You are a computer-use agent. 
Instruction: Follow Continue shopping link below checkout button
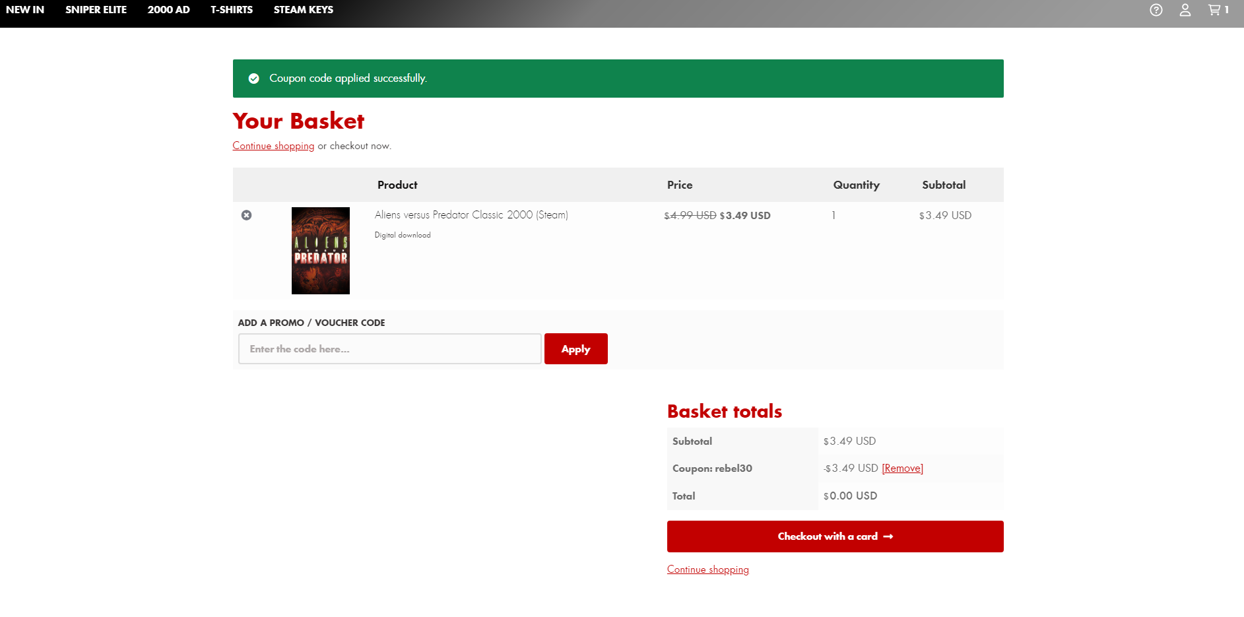tap(707, 569)
